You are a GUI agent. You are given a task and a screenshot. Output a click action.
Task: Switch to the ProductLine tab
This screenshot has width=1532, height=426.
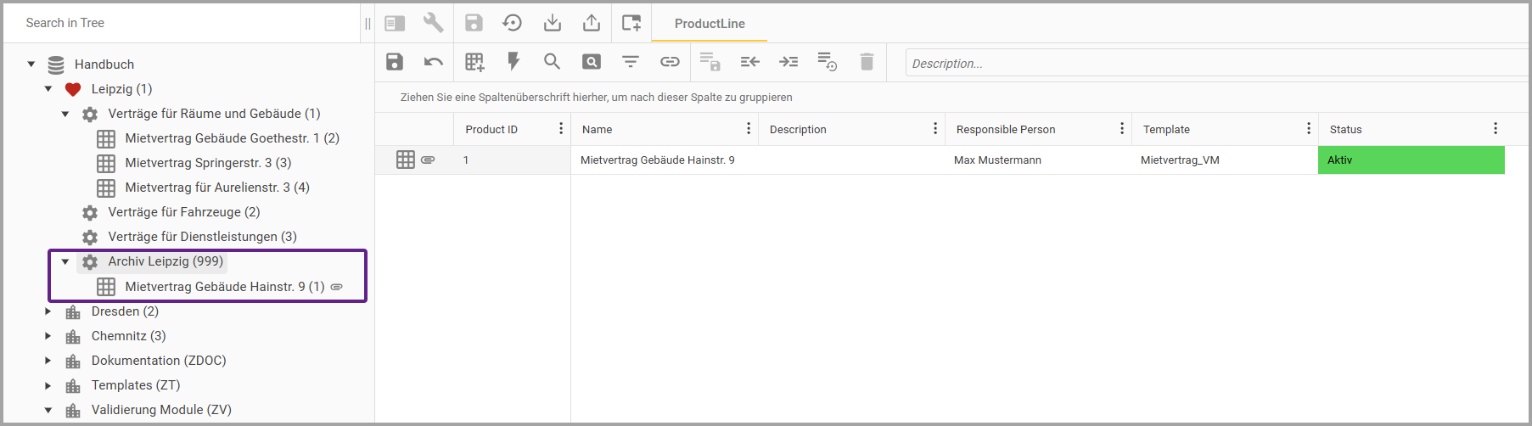click(710, 24)
